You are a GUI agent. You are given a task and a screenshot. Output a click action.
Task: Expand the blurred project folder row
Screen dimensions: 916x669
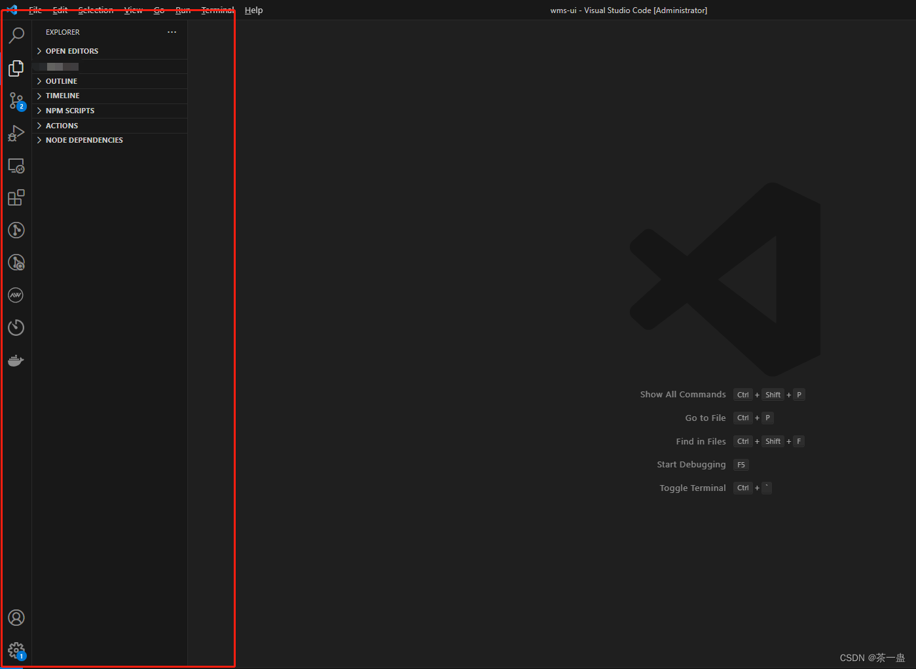point(110,67)
